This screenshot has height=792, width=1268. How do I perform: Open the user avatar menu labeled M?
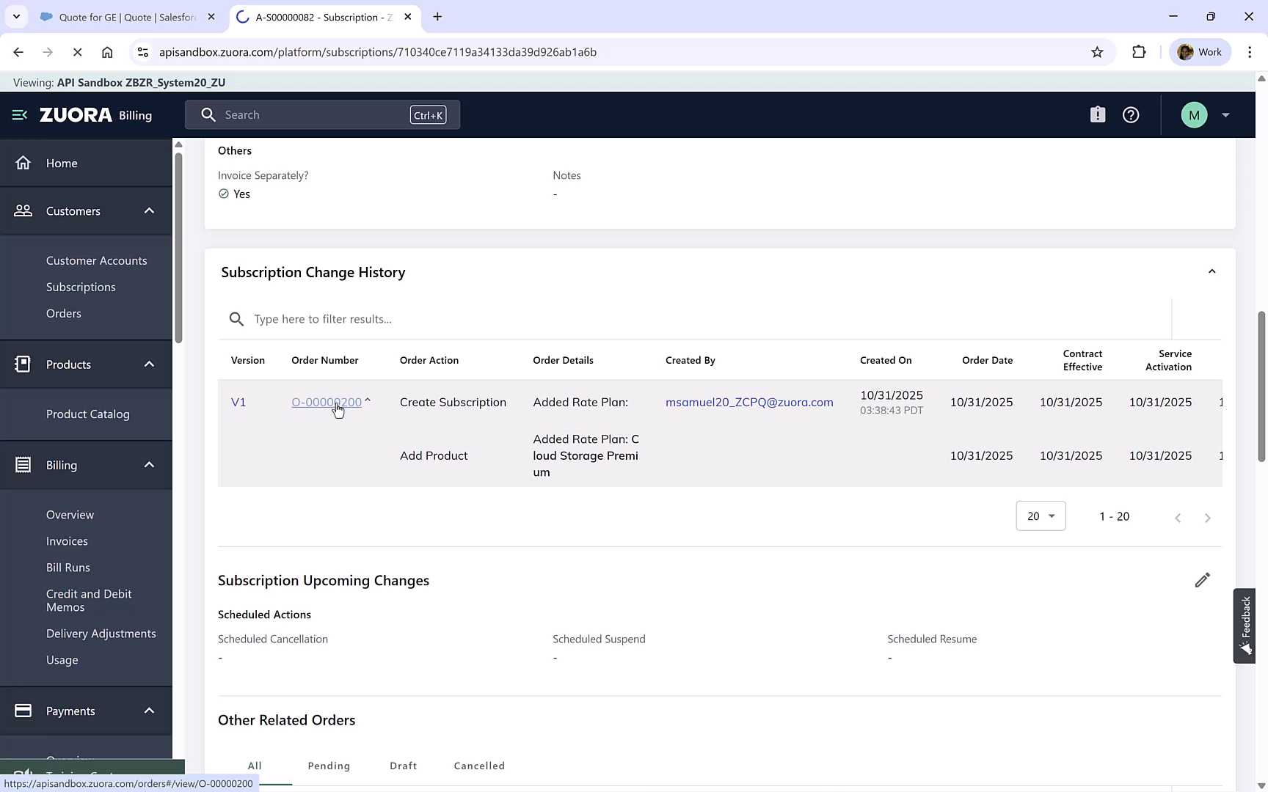1194,114
